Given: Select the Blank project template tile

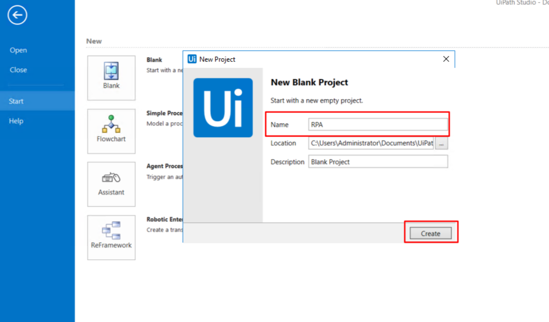Looking at the screenshot, I should pos(112,78).
